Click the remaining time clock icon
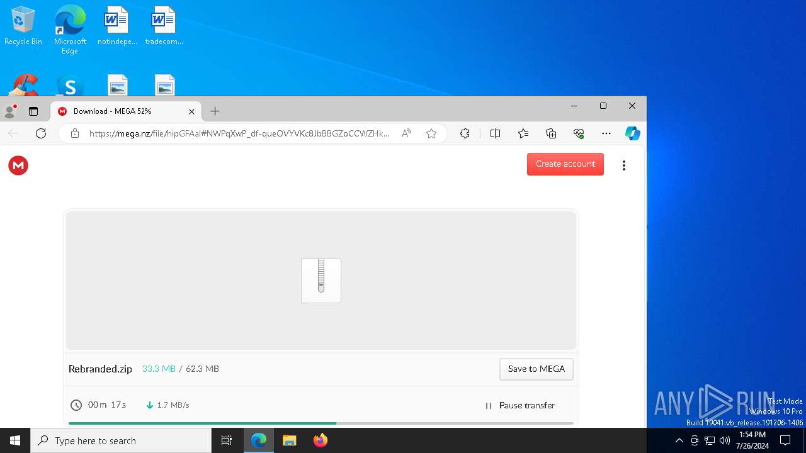Screen dimensions: 806x453 pyautogui.click(x=76, y=405)
